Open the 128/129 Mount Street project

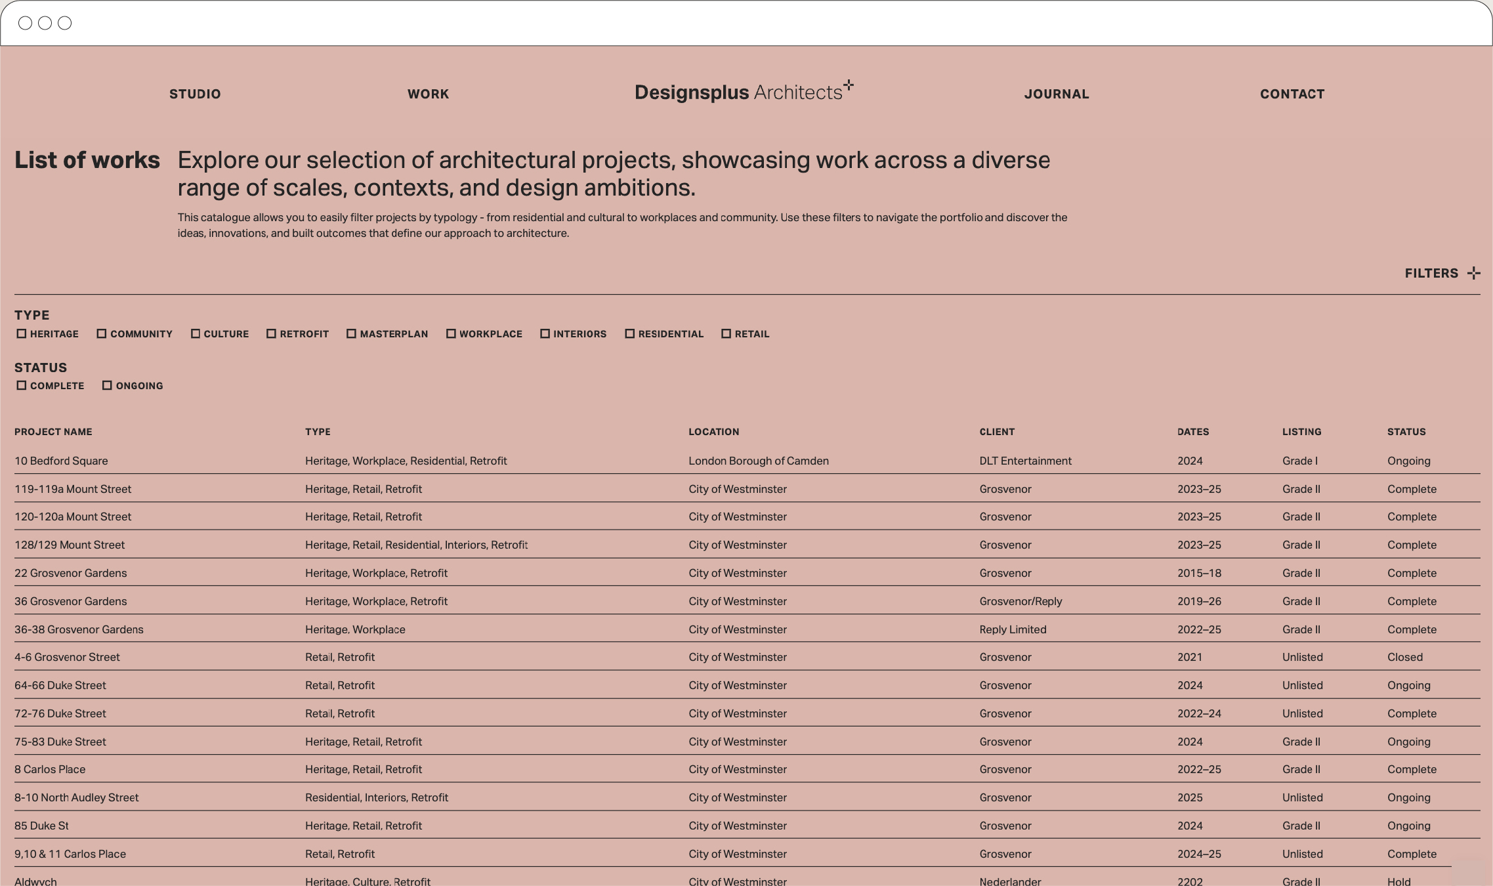pyautogui.click(x=70, y=545)
